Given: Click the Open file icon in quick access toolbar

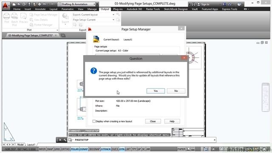Looking at the screenshot, I should pyautogui.click(x=19, y=4).
